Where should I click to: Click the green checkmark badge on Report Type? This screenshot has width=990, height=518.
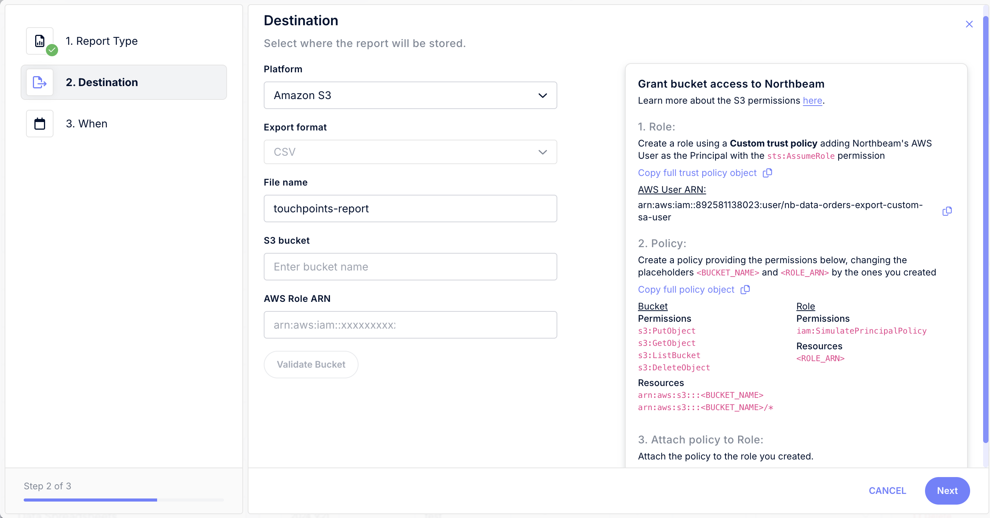click(52, 50)
